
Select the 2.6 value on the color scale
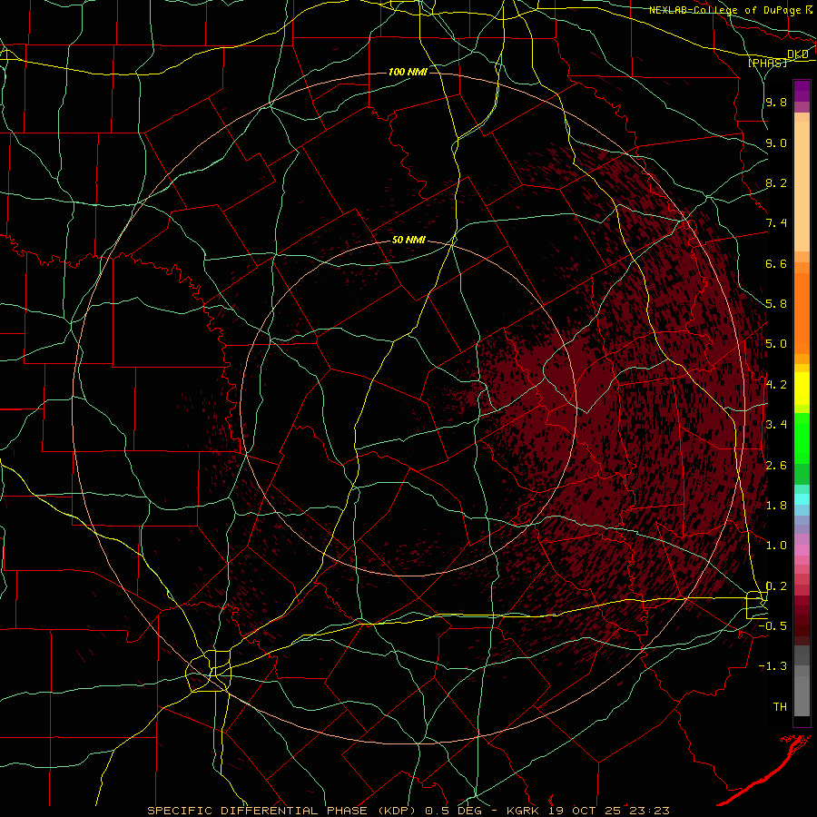776,466
